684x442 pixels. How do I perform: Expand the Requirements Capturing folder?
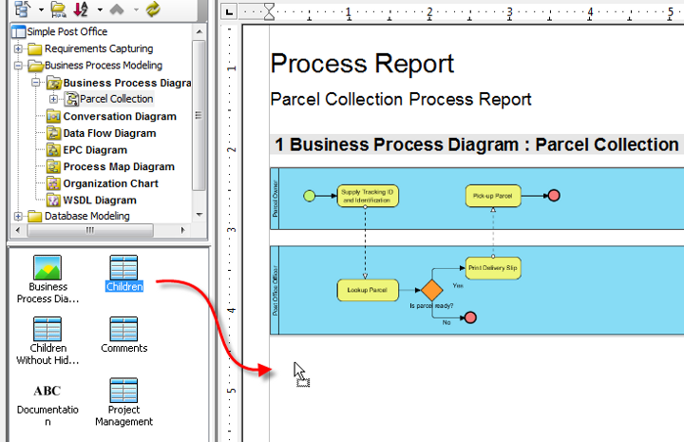pyautogui.click(x=18, y=48)
